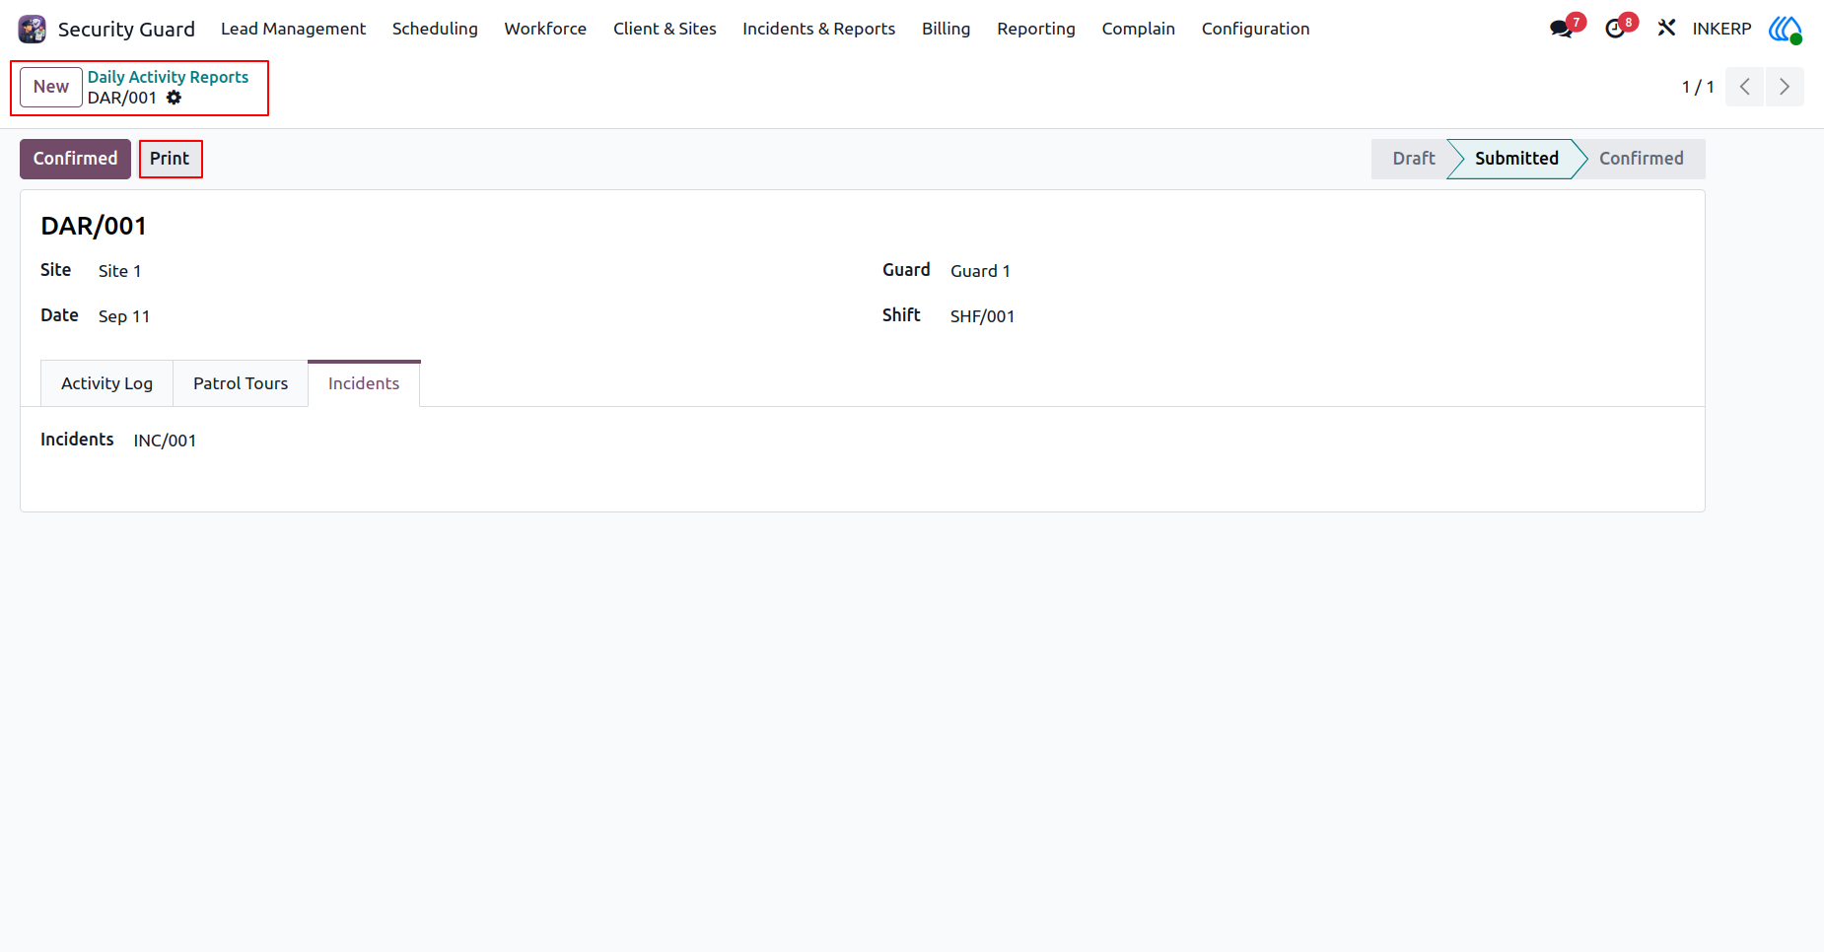The image size is (1824, 952).
Task: Go to next record arrow
Action: pyautogui.click(x=1785, y=87)
